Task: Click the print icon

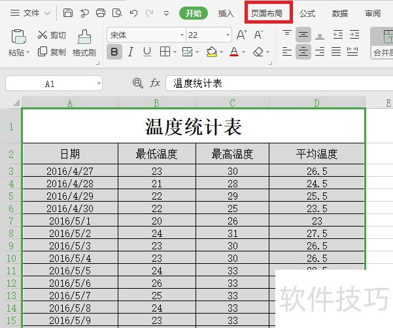Action: (x=101, y=13)
